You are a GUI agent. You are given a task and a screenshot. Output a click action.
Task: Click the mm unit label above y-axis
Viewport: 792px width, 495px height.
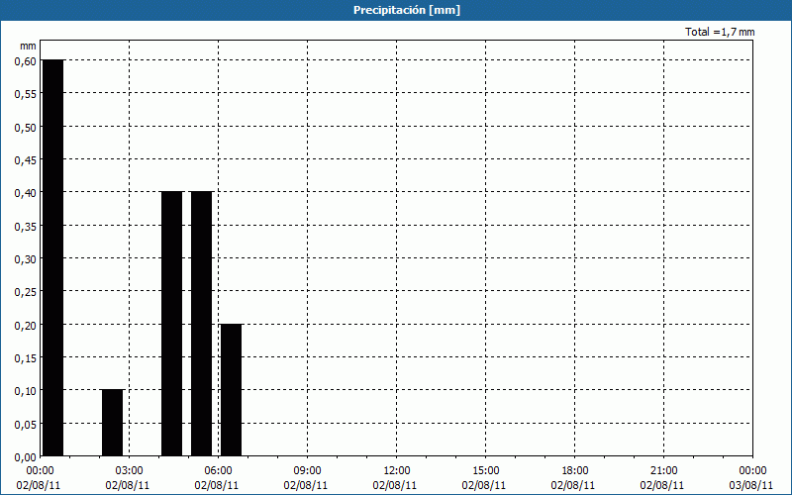(28, 46)
